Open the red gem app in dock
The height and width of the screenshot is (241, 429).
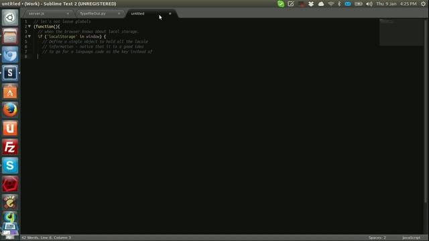coord(10,184)
